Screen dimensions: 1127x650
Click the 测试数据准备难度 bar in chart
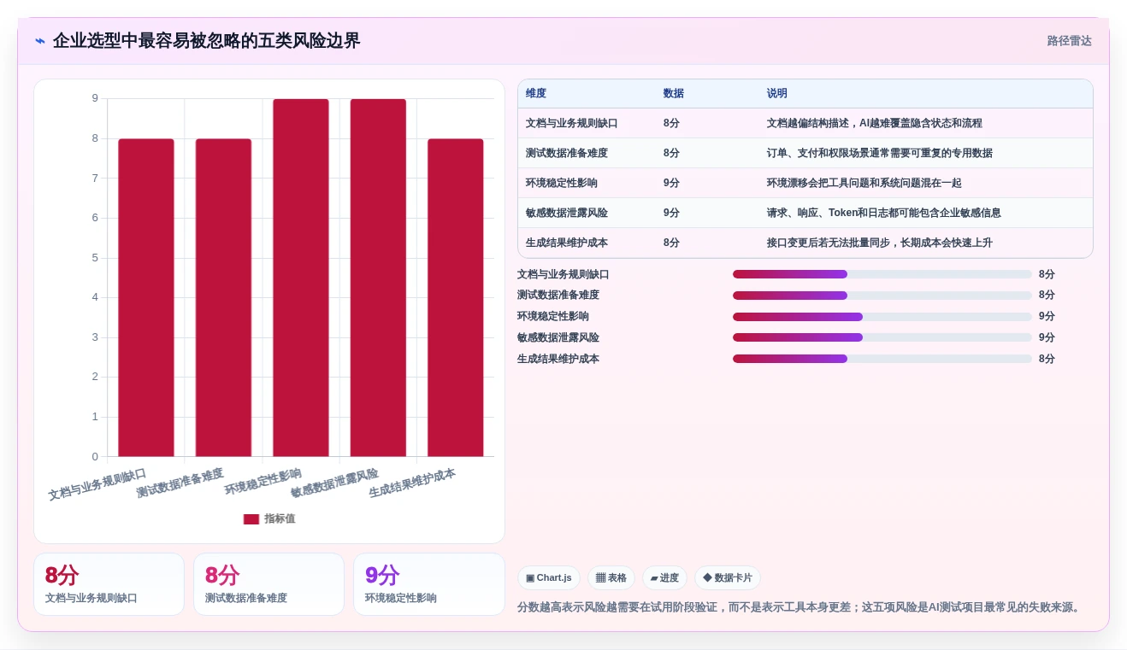tap(223, 297)
